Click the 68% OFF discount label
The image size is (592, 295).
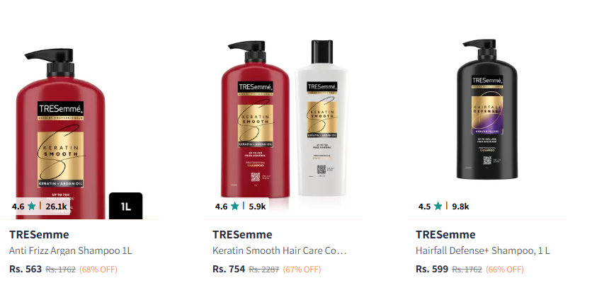(98, 270)
